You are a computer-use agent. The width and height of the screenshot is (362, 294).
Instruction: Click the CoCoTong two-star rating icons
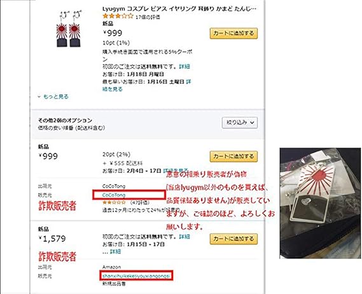[114, 202]
